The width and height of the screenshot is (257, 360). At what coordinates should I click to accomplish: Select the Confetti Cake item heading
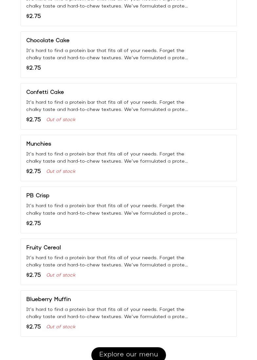tap(45, 92)
